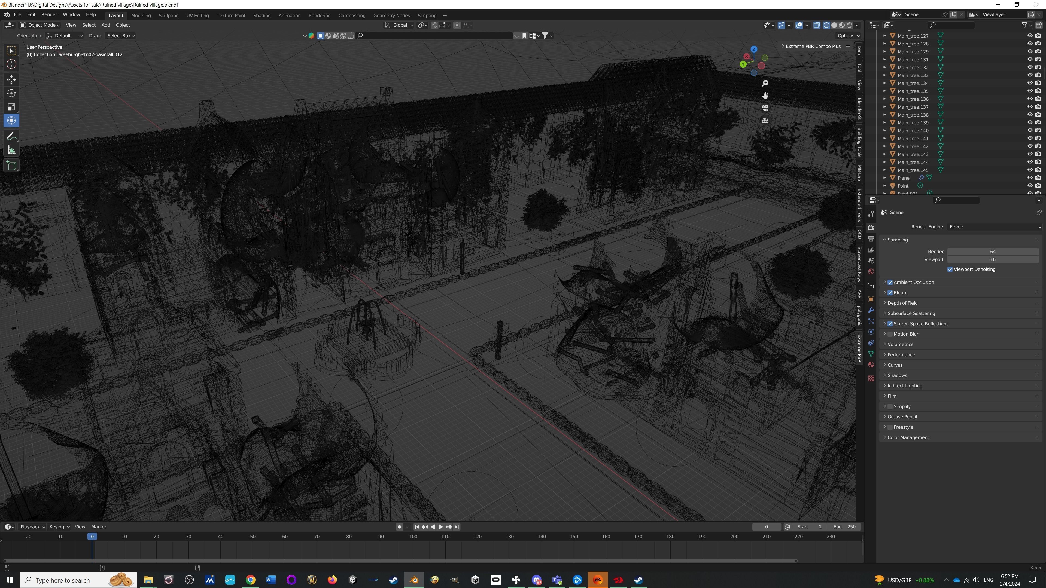Screen dimensions: 1046x588
Task: Click the timeline End frame field
Action: (x=844, y=527)
